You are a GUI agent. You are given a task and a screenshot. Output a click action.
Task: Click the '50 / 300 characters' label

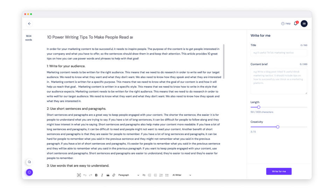[x=262, y=112]
